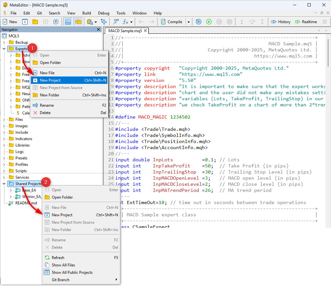This screenshot has height=286, width=331.
Task: Open the search options dropdown arrow
Action: [96, 22]
